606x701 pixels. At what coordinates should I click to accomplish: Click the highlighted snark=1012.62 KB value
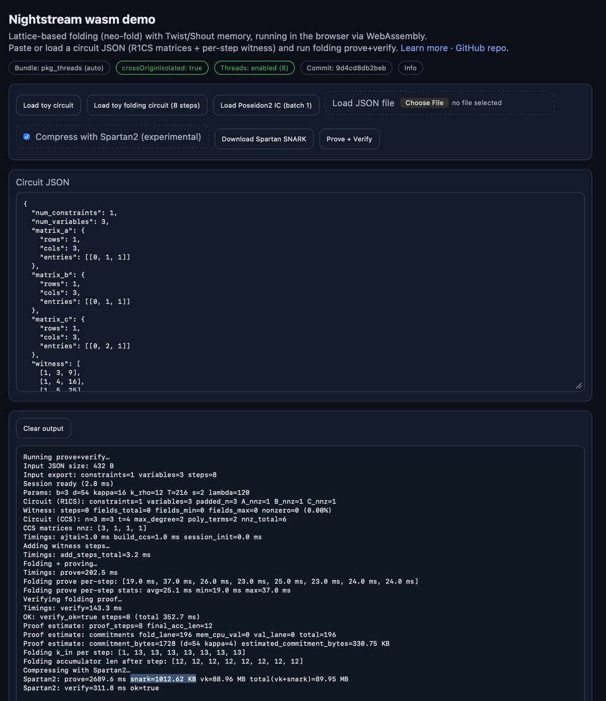[163, 679]
